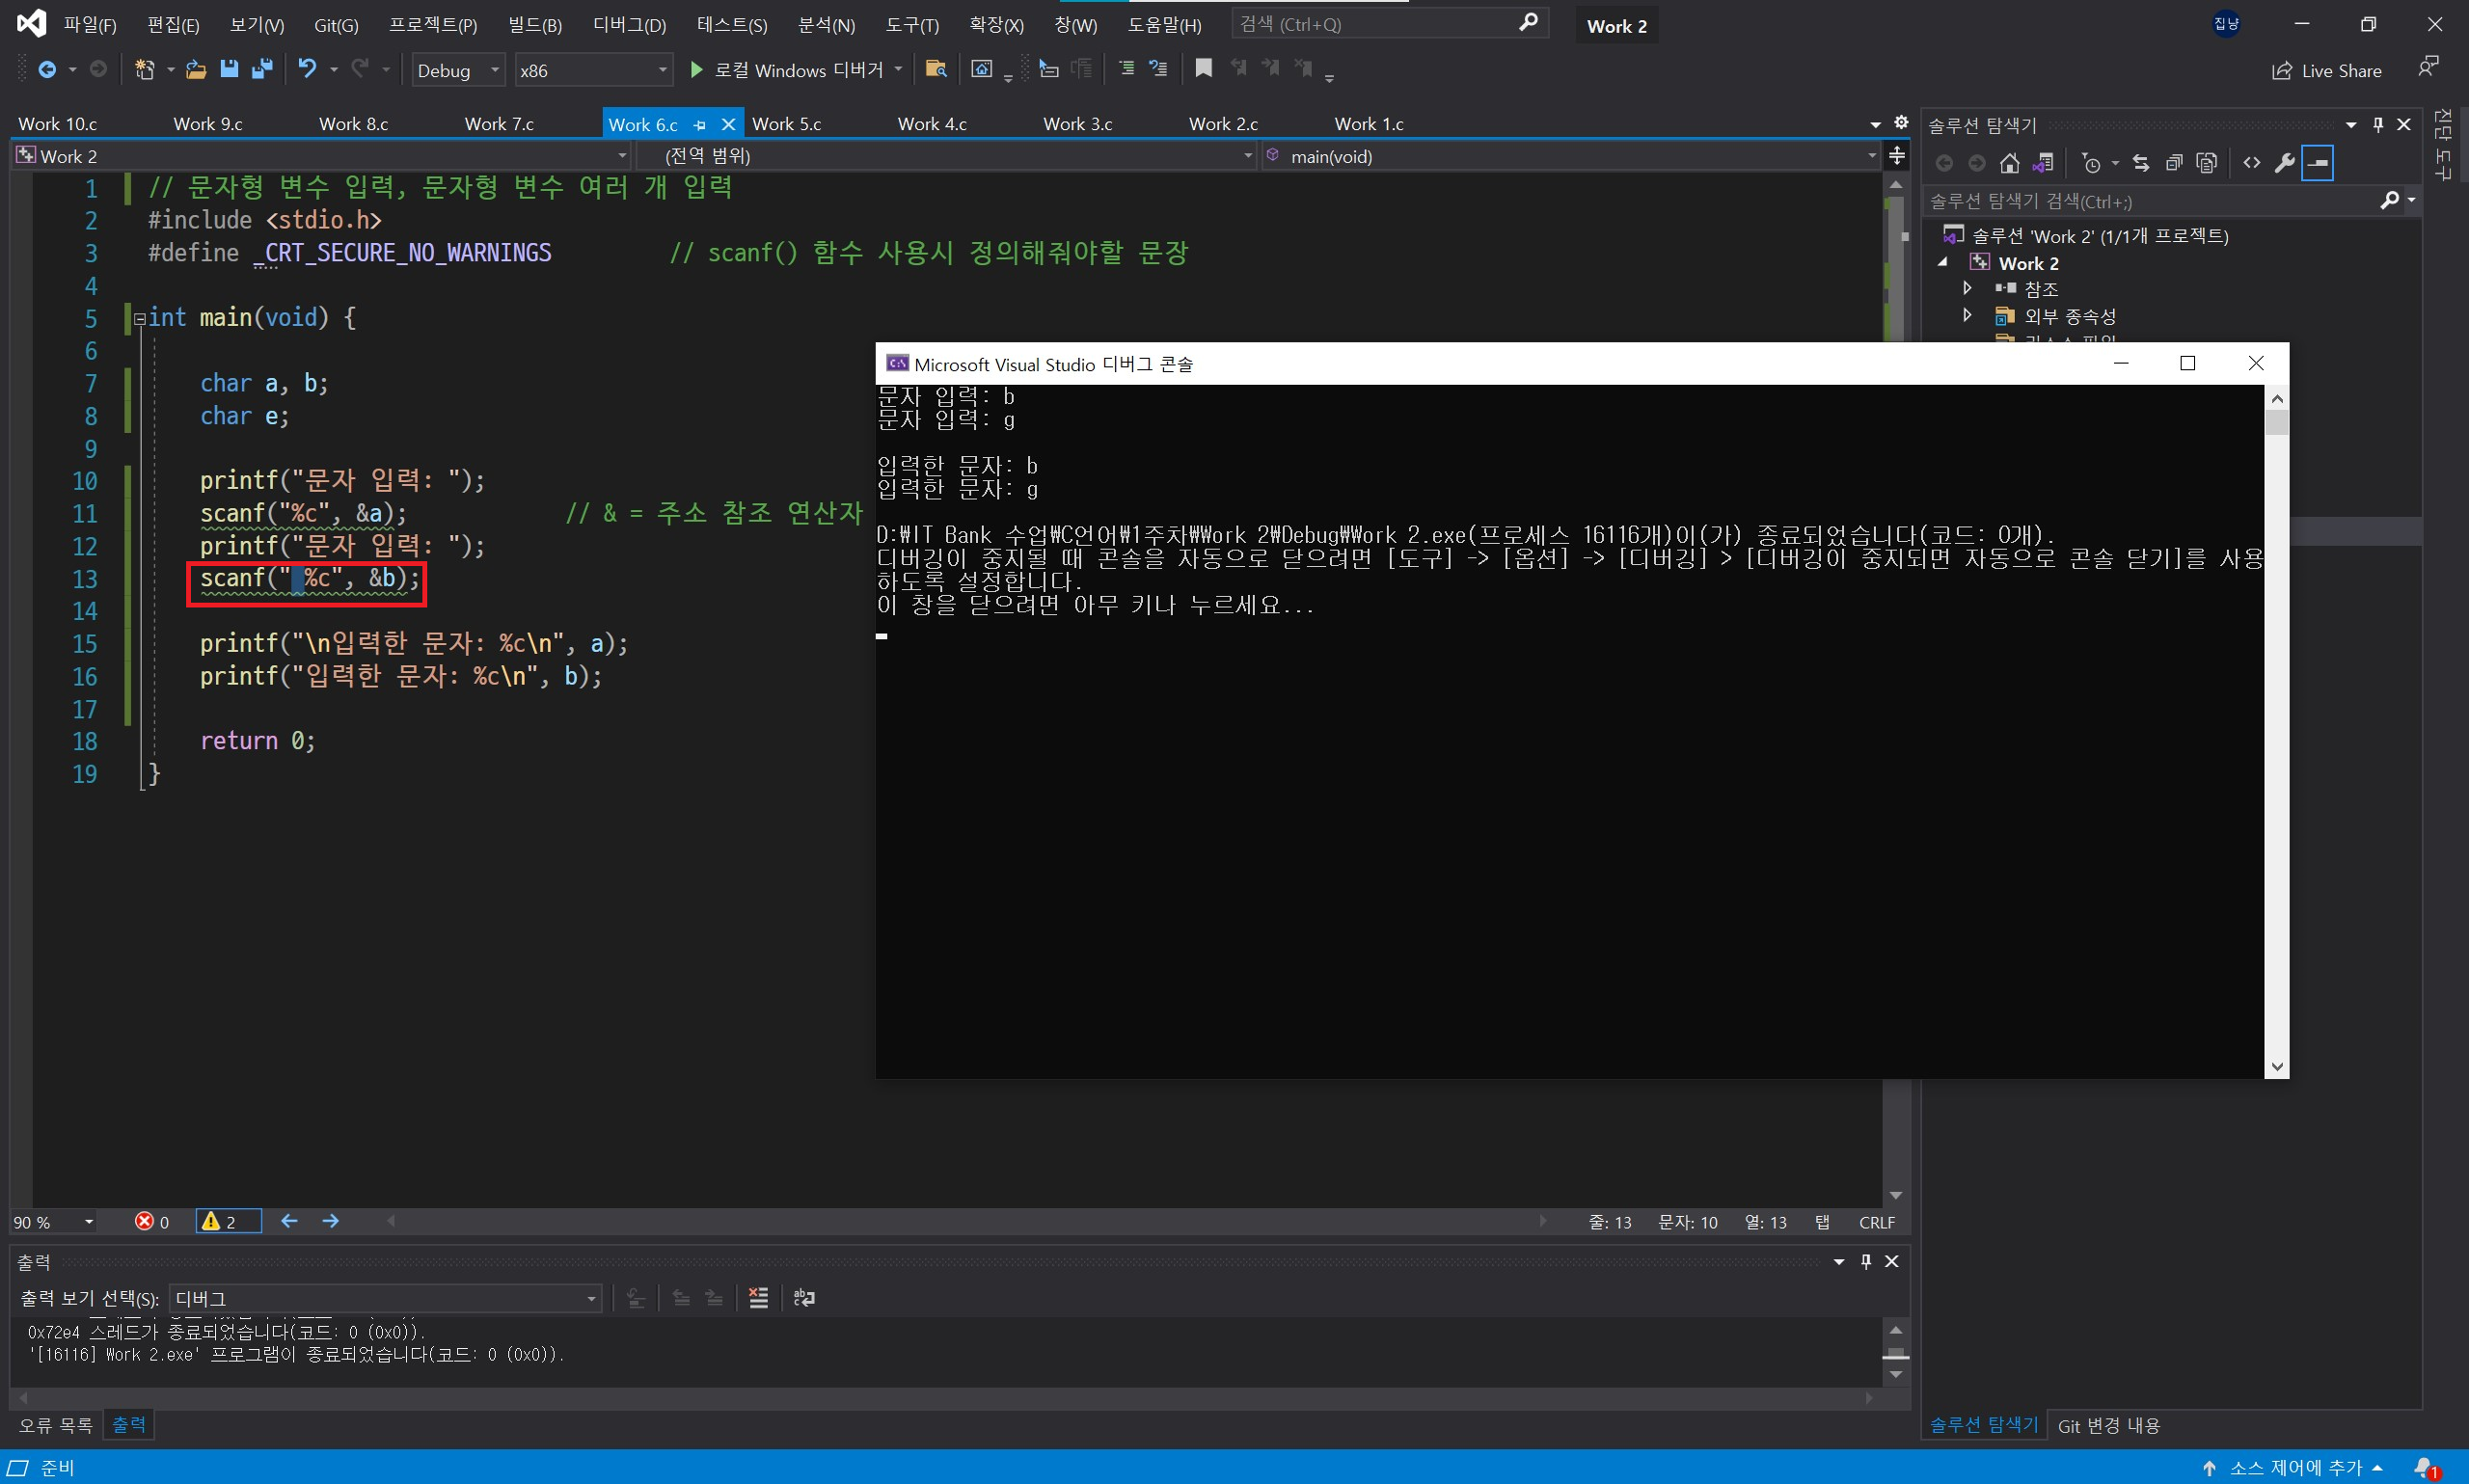Switch to the Work 5.c tab
This screenshot has height=1484, width=2469.
(786, 124)
